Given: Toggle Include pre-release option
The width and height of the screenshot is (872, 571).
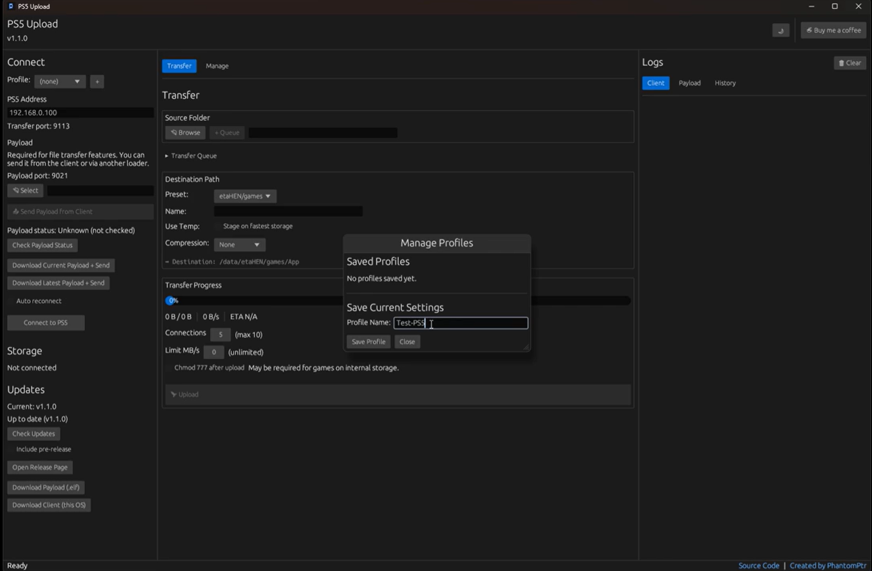Looking at the screenshot, I should (12, 449).
